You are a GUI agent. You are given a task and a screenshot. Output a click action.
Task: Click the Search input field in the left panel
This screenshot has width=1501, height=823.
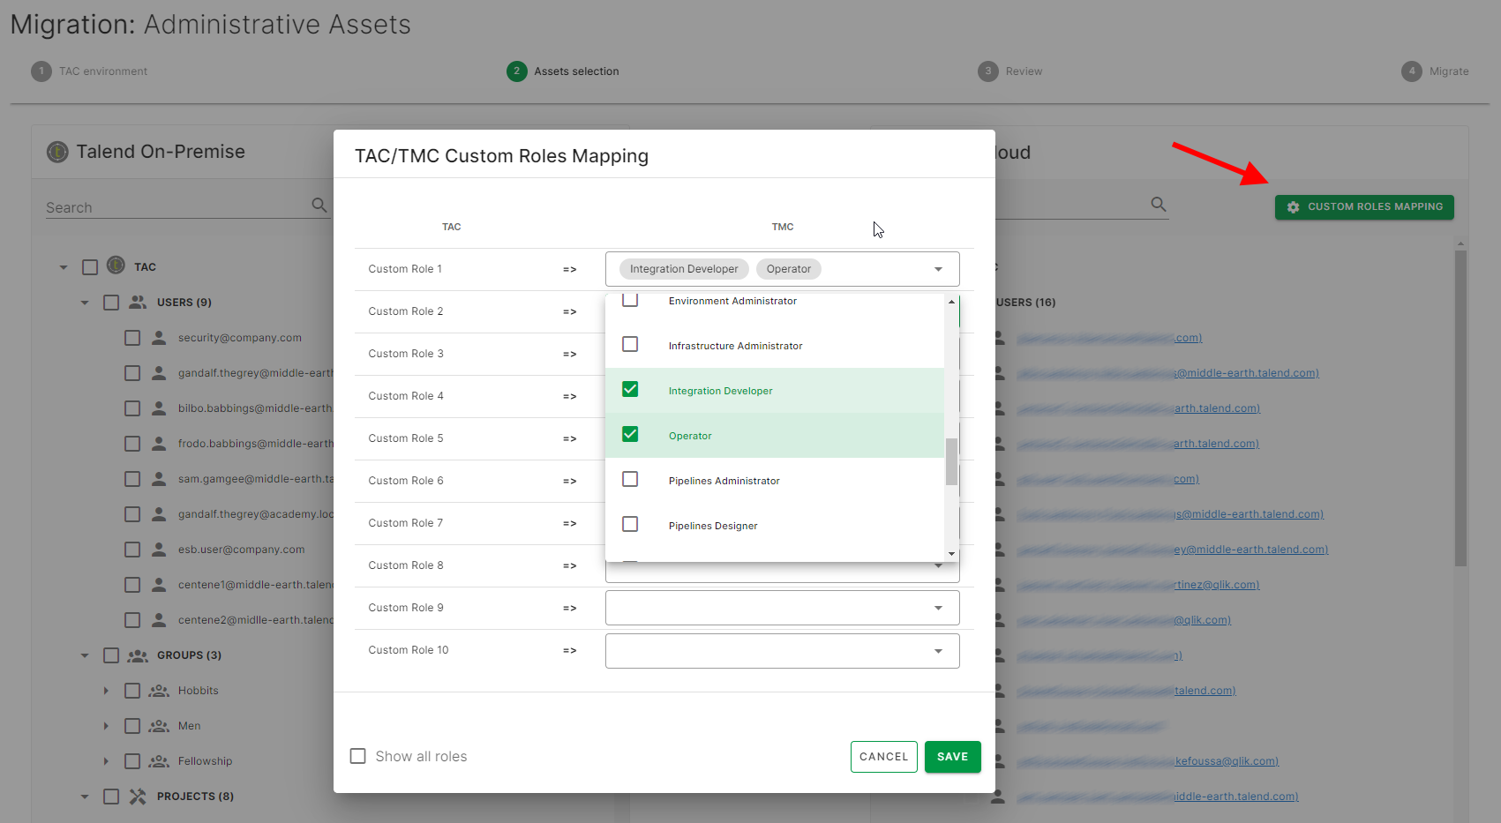click(x=168, y=206)
